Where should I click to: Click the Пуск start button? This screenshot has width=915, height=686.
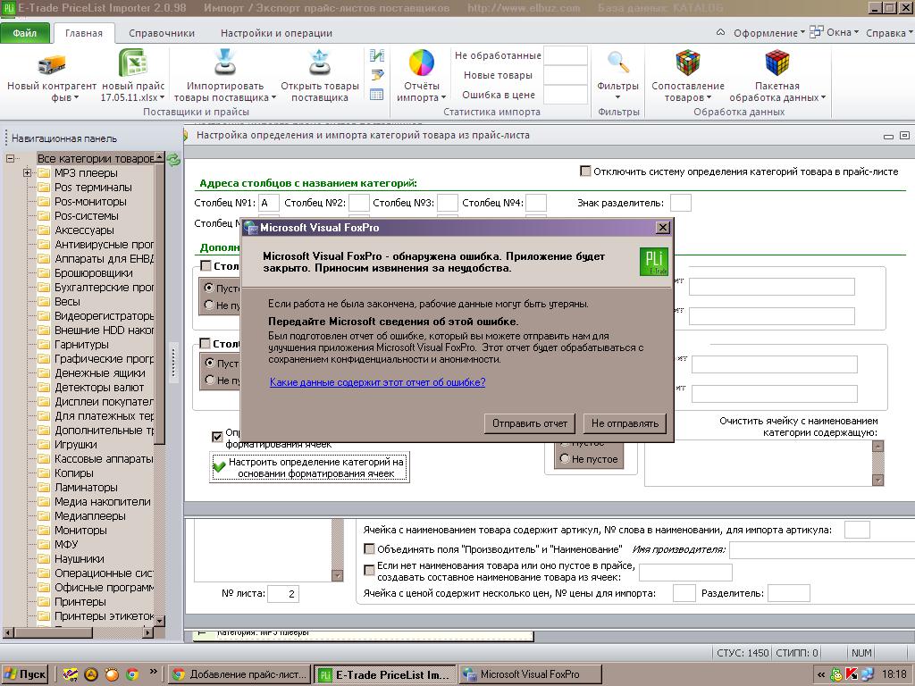(x=24, y=674)
